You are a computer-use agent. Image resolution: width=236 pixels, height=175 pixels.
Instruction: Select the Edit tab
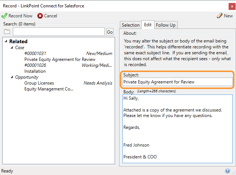[x=148, y=25]
